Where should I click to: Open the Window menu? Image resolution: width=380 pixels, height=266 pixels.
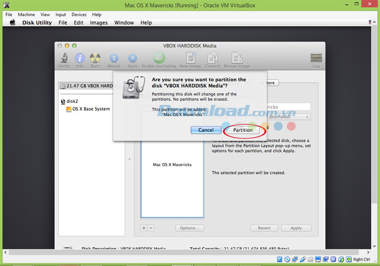[124, 23]
